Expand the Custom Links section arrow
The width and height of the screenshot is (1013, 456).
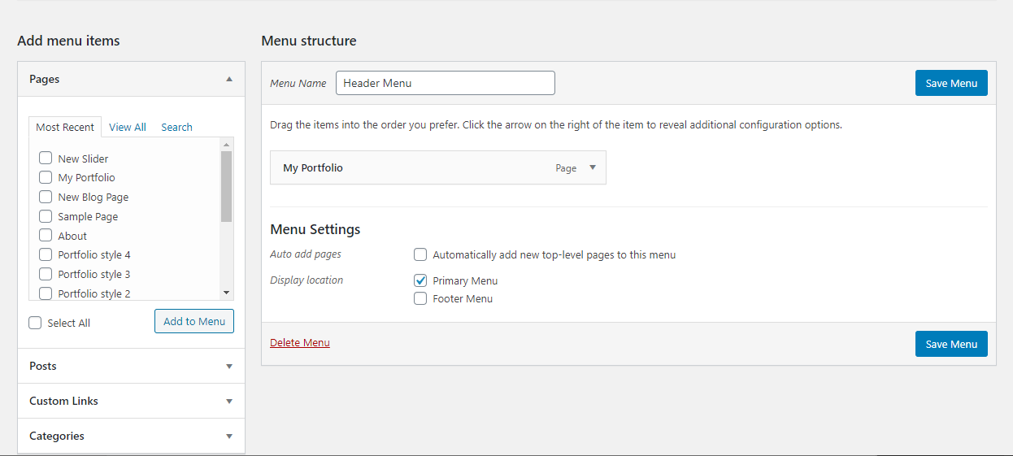(x=229, y=402)
